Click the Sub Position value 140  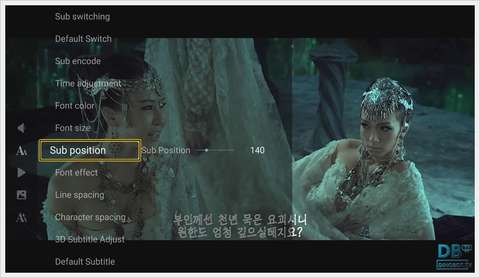(x=257, y=150)
